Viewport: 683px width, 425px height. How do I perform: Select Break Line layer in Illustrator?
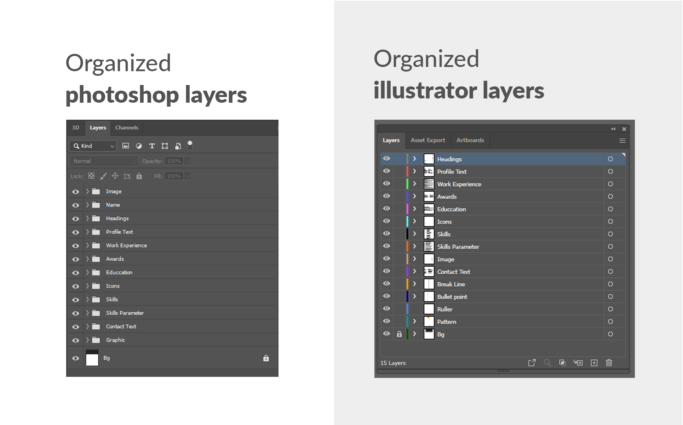(503, 284)
